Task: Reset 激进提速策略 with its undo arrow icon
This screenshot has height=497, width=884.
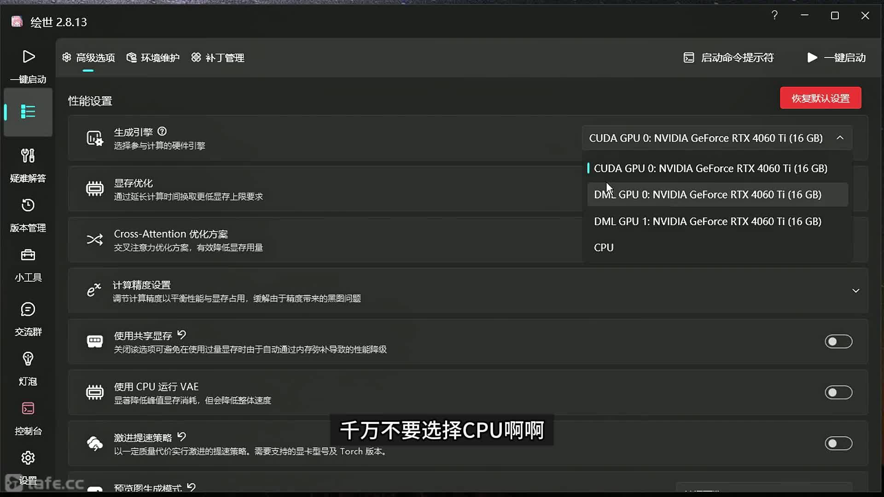Action: pos(182,437)
